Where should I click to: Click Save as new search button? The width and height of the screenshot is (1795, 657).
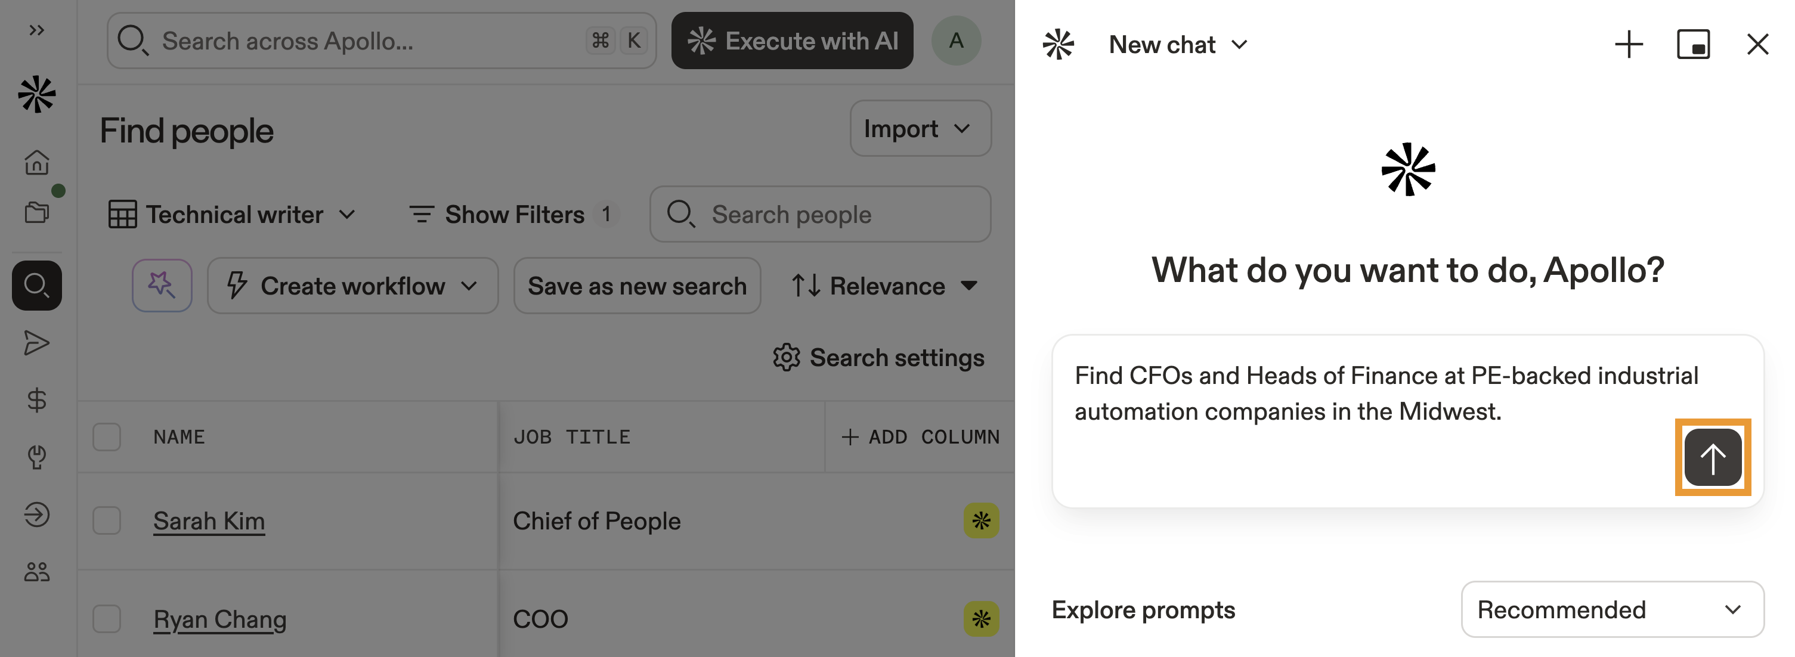click(x=637, y=286)
